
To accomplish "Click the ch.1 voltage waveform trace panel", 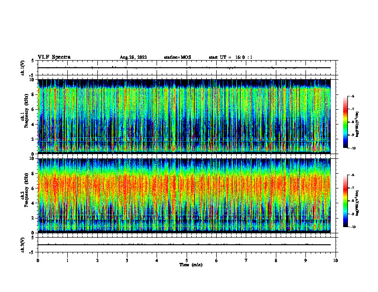I will 187,68.
